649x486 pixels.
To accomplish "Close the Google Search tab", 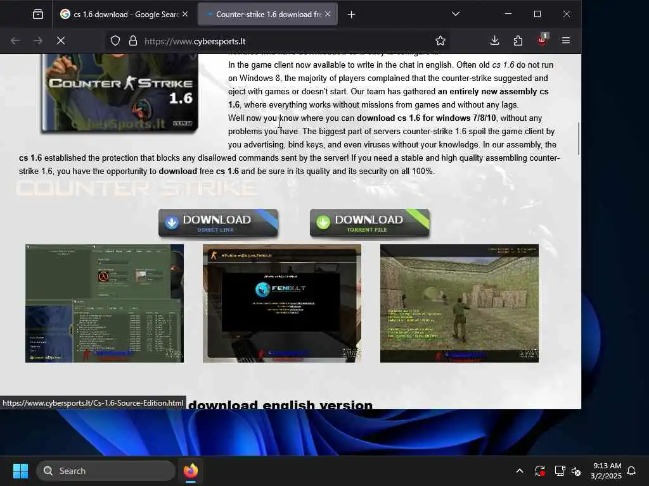I will tap(185, 15).
